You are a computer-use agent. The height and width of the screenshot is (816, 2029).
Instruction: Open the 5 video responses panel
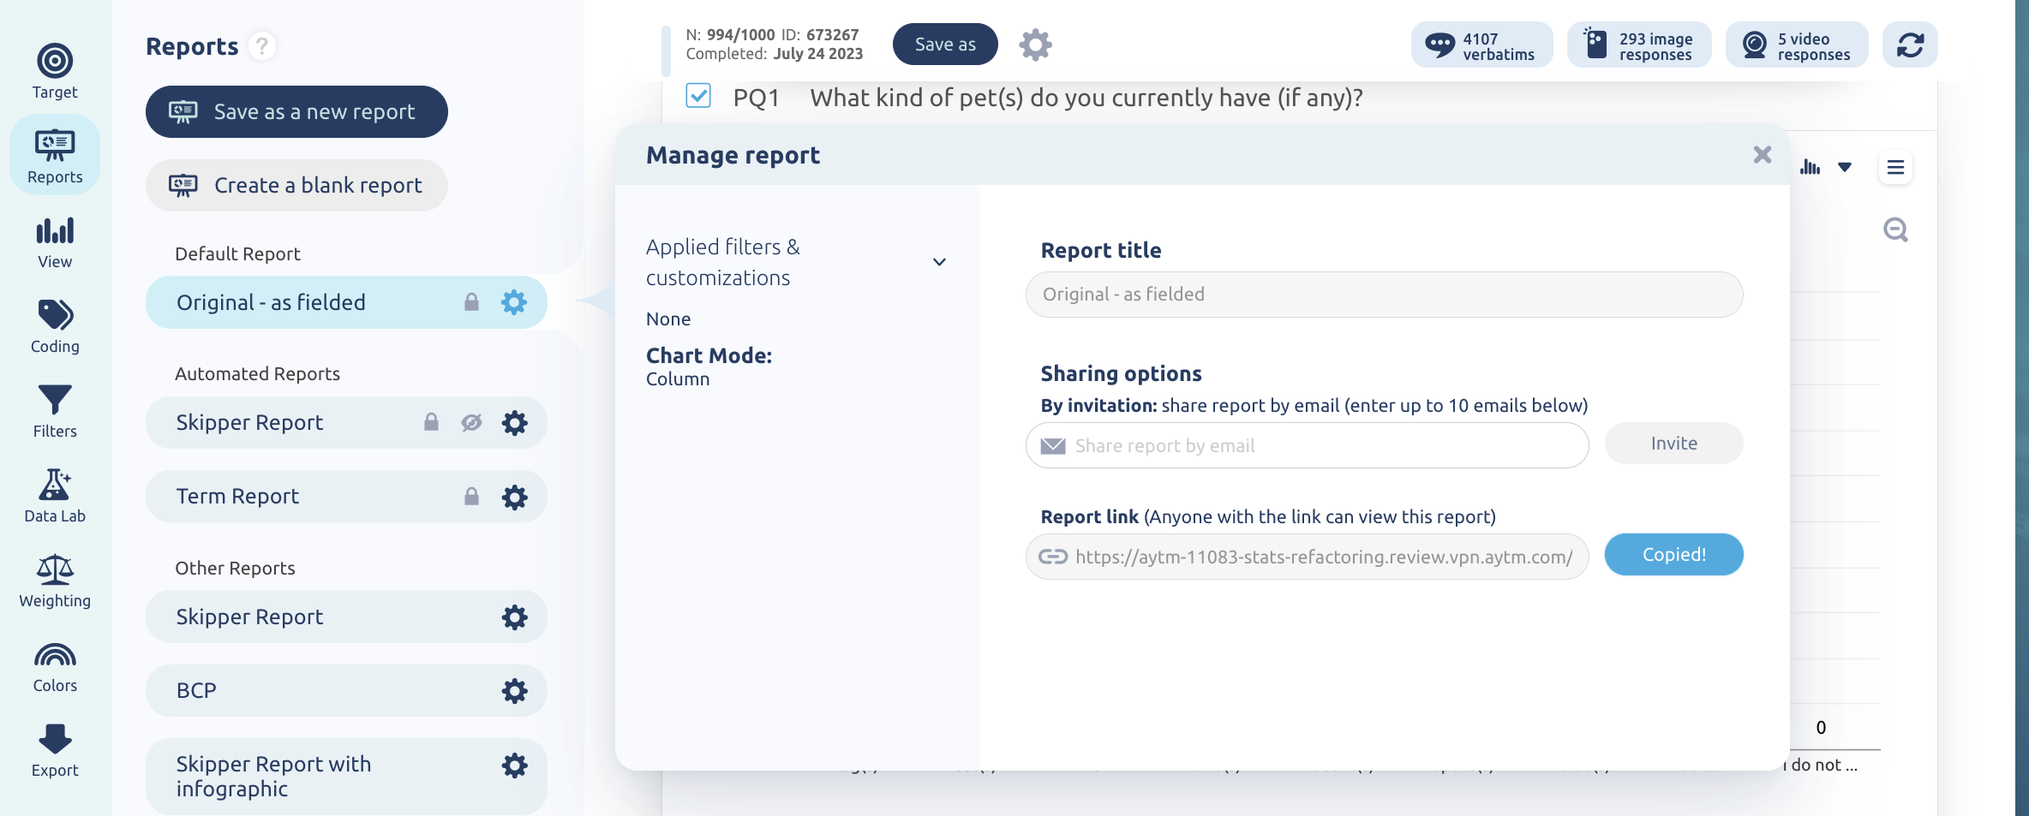coord(1797,45)
